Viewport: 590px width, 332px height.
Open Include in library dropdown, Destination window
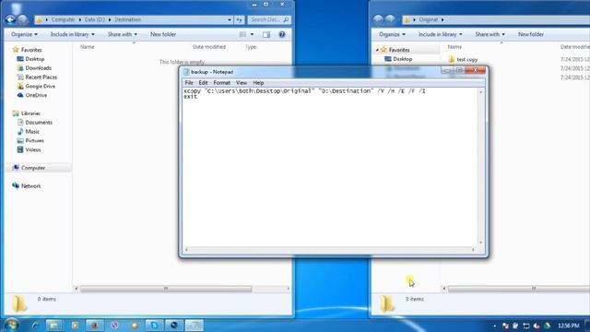click(x=73, y=34)
